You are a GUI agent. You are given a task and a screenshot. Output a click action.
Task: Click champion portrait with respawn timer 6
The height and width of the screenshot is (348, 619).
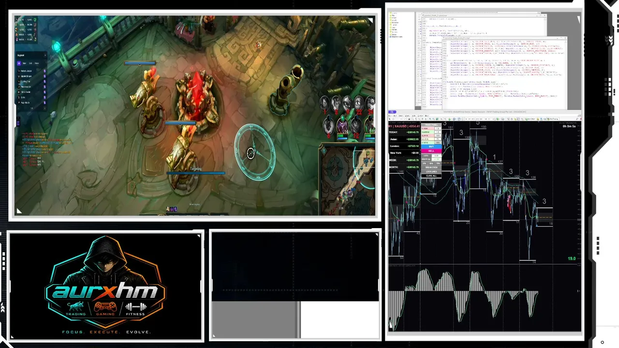(x=329, y=127)
